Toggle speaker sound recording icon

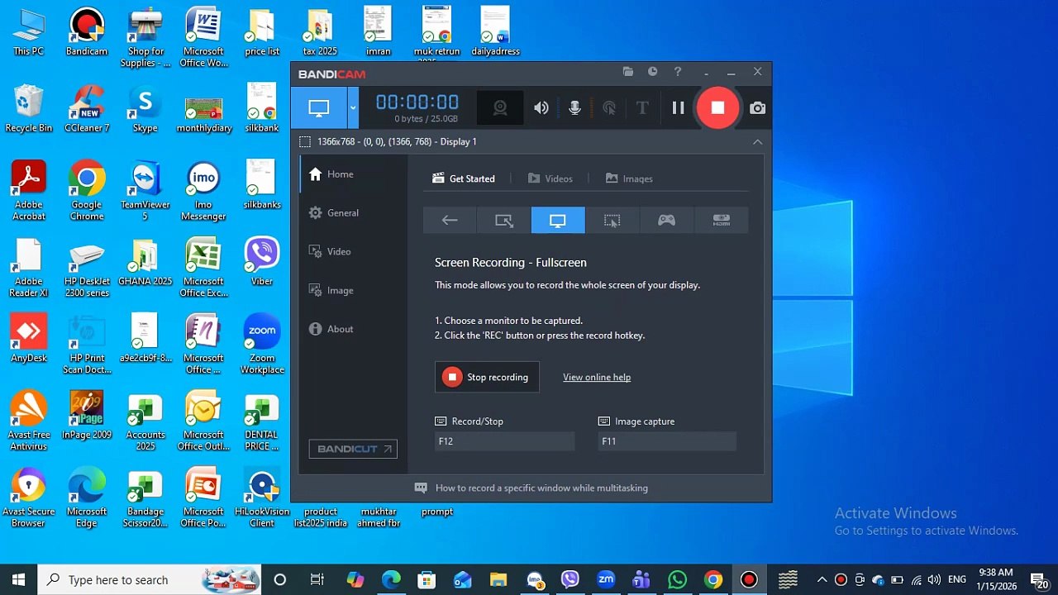click(541, 108)
